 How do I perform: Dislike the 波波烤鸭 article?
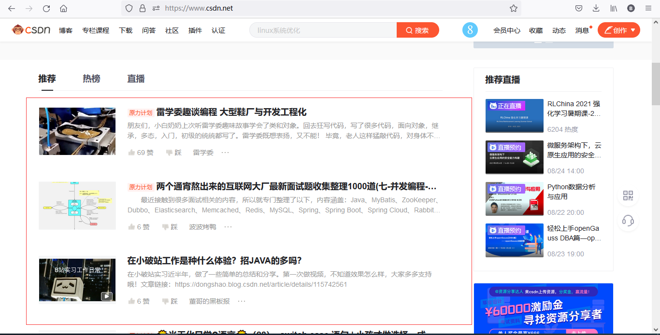point(170,227)
